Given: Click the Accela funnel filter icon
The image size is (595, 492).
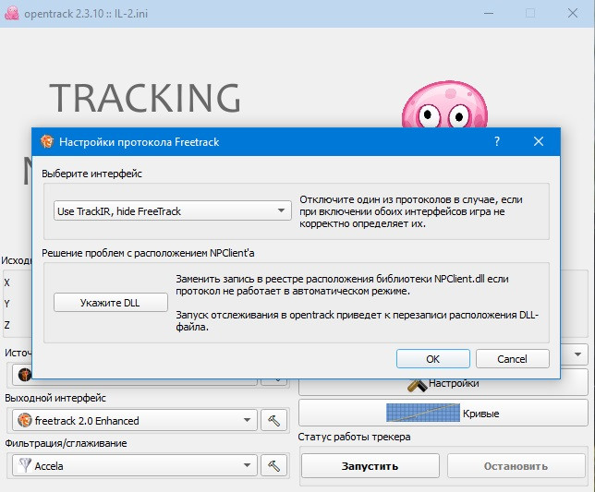Looking at the screenshot, I should (25, 465).
